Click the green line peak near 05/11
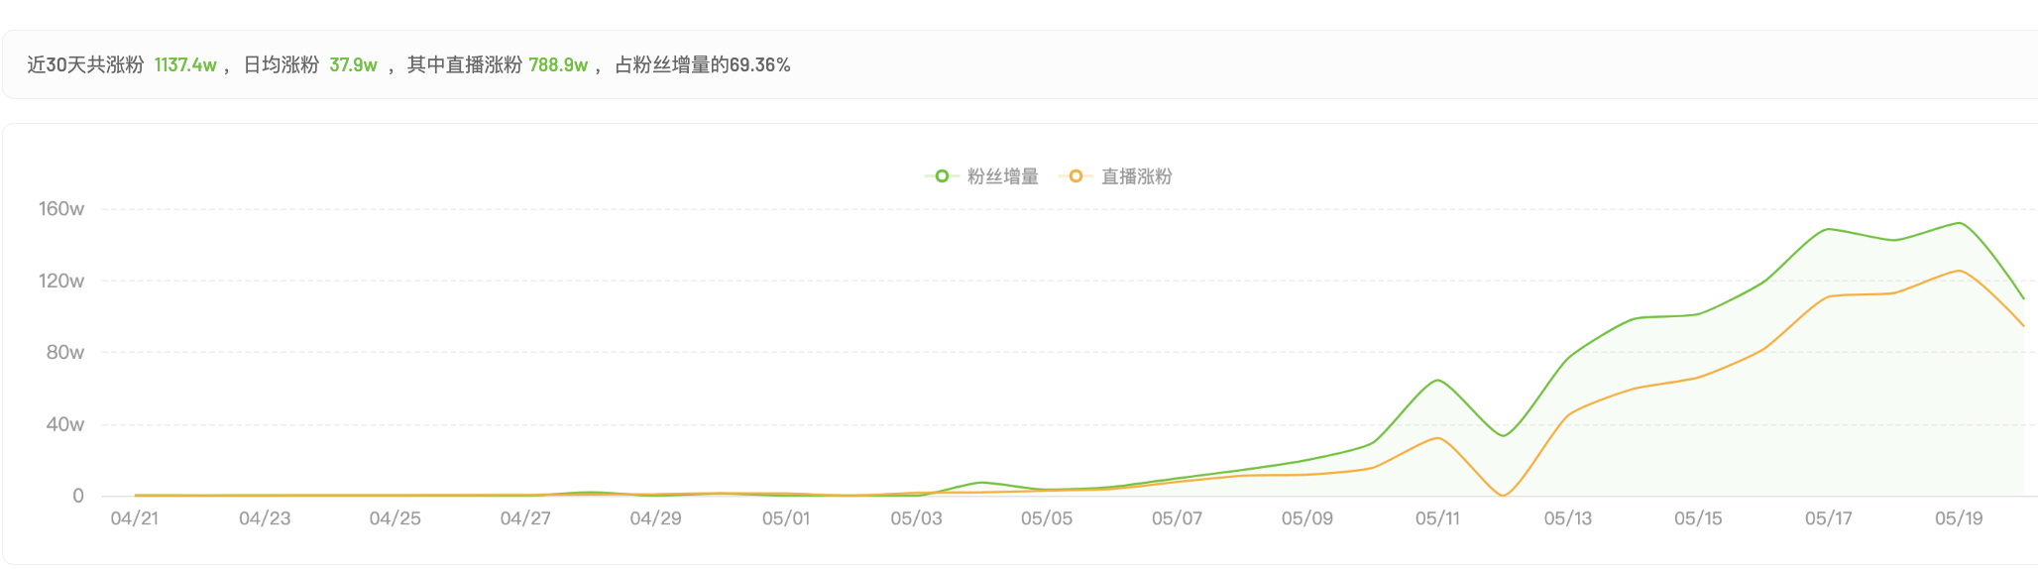Screen dimensions: 2038x569 click(x=1437, y=381)
